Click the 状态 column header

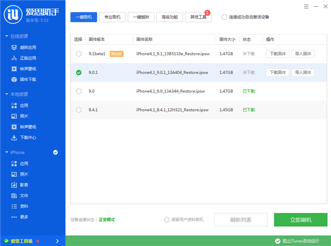(247, 39)
